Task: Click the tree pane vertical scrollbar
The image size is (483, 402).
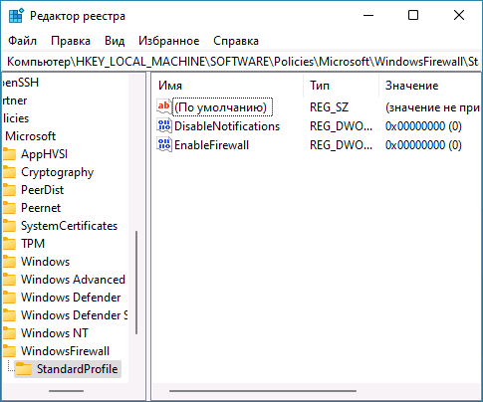Action: click(136, 283)
